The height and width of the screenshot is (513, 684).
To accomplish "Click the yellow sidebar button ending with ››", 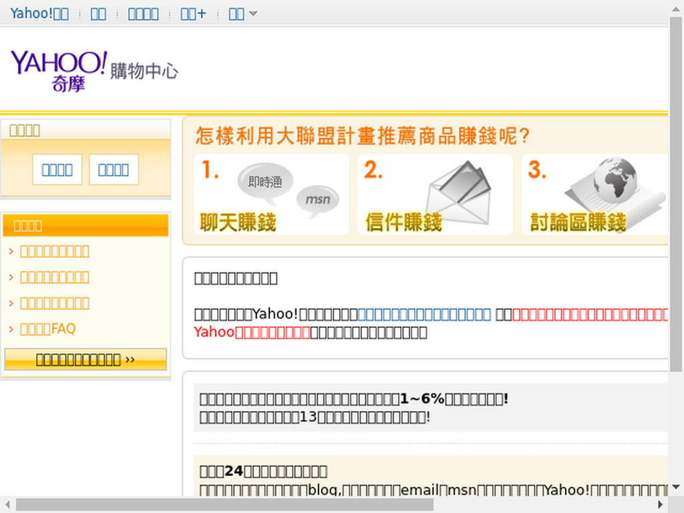I will point(85,359).
